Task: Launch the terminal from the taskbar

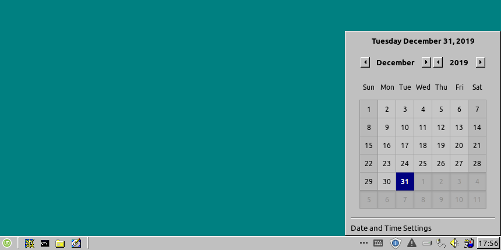Action: [44, 243]
